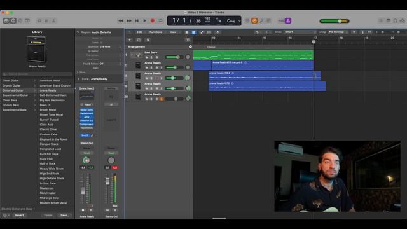407x229 pixels.
Task: Toggle orange input monitoring on track 20
Action: click(x=161, y=99)
